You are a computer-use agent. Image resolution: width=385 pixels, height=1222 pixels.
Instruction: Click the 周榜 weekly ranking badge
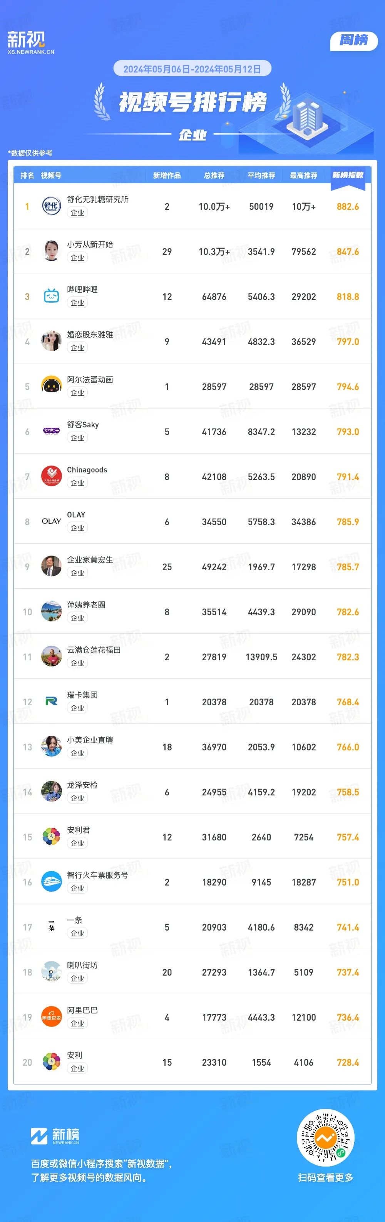click(x=354, y=40)
